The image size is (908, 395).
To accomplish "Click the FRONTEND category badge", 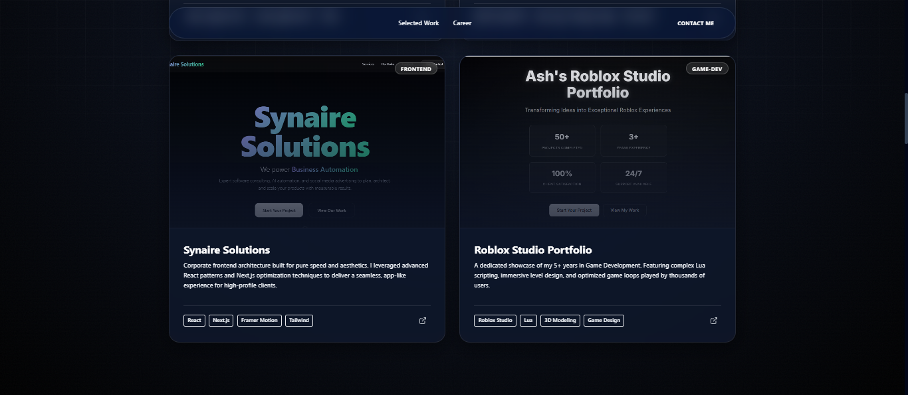I will [416, 69].
